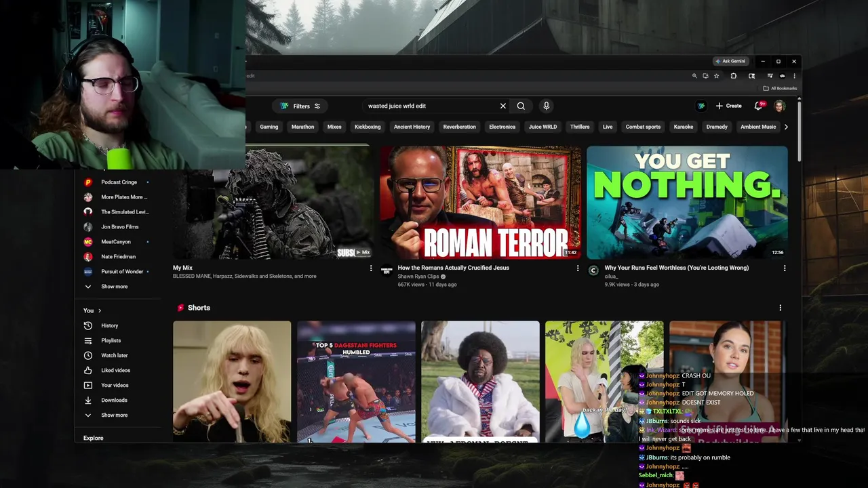
Task: Open the search Filters button
Action: point(300,106)
